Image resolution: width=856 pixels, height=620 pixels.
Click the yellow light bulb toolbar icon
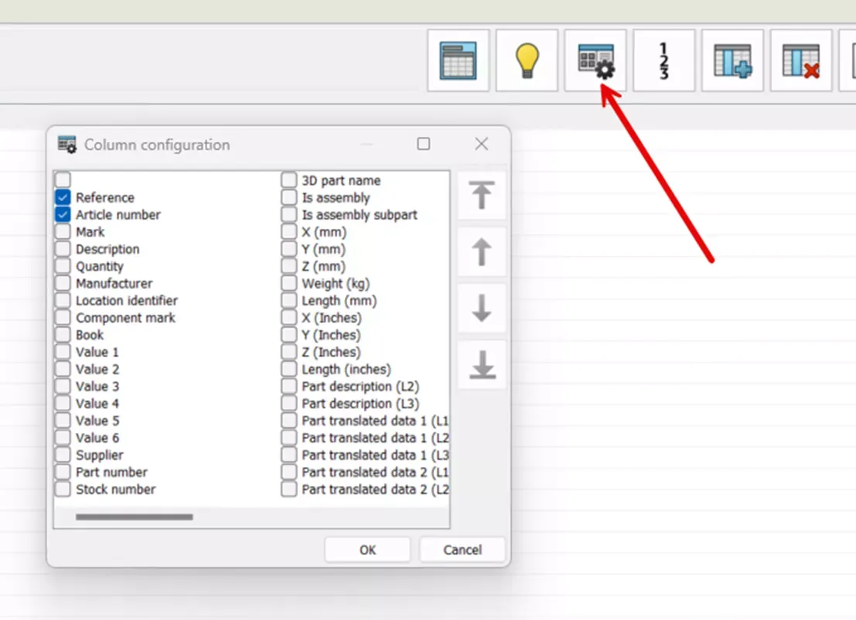(527, 60)
